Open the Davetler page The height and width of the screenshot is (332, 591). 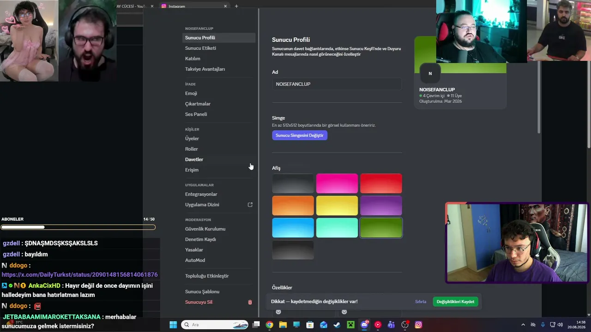pyautogui.click(x=219, y=160)
